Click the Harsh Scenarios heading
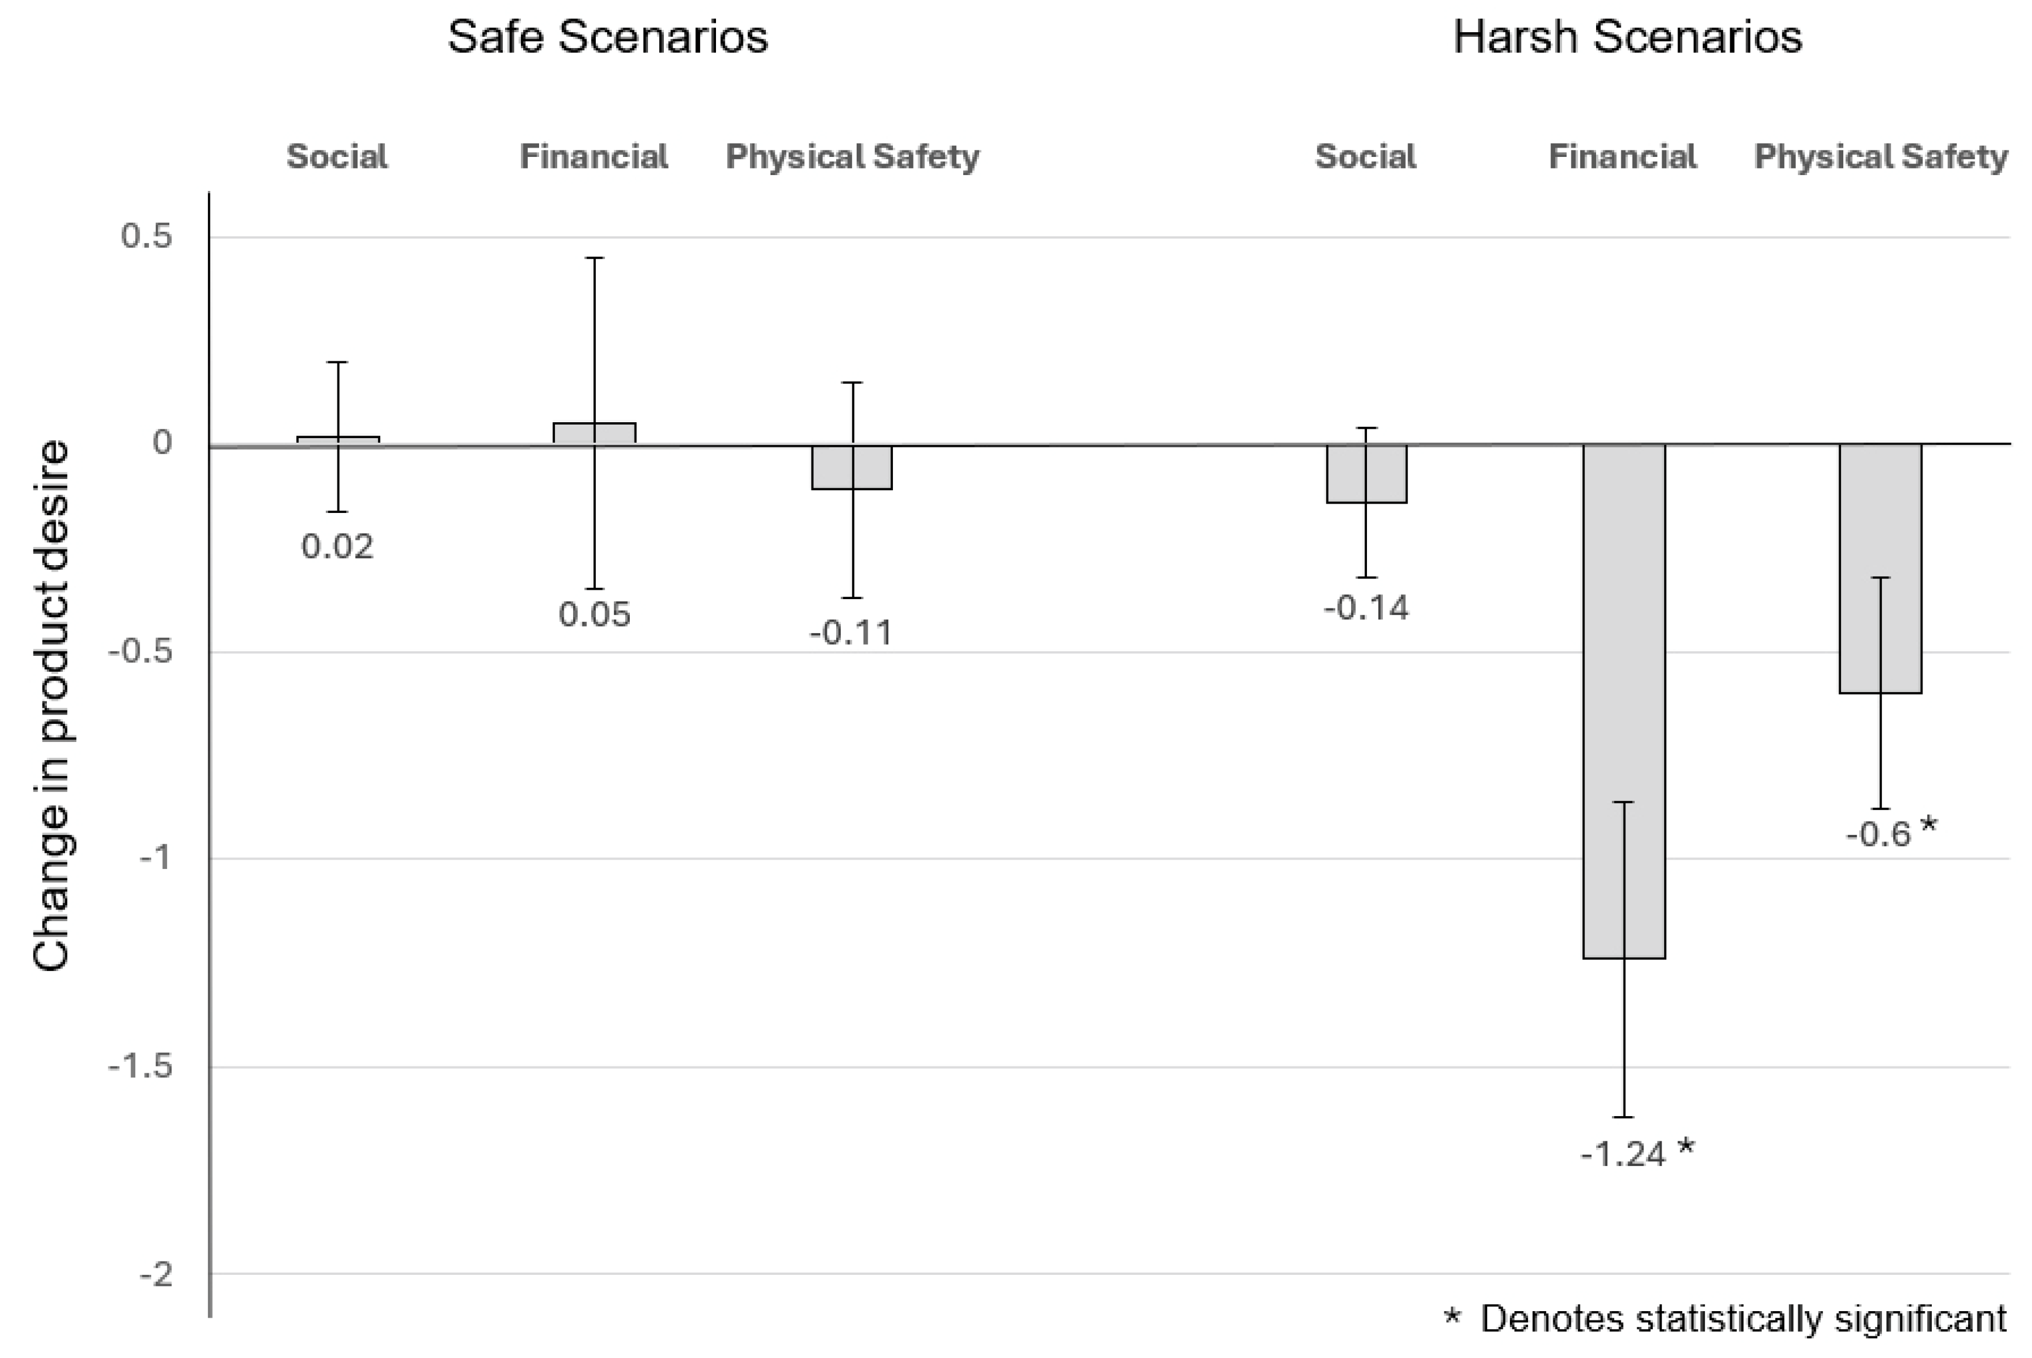Screen dimensions: 2032x1358 pos(1627,38)
